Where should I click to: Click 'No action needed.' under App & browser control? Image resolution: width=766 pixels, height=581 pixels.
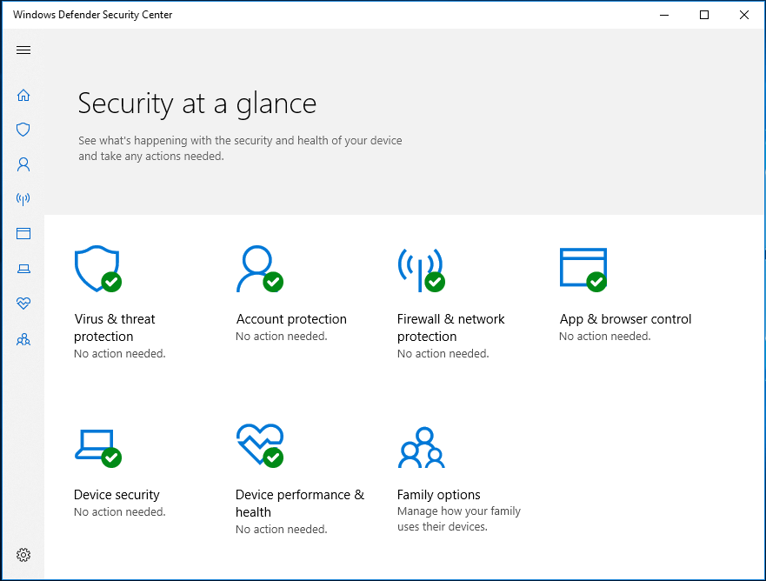tap(605, 337)
